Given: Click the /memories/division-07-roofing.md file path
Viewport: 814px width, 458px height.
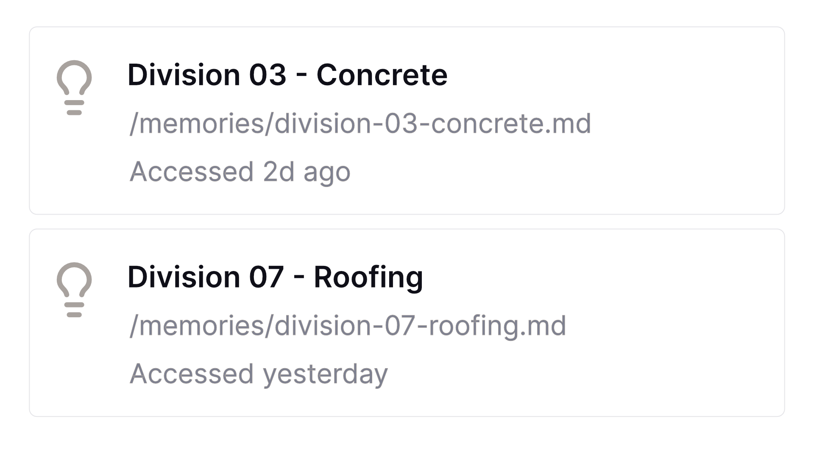Looking at the screenshot, I should [x=348, y=326].
